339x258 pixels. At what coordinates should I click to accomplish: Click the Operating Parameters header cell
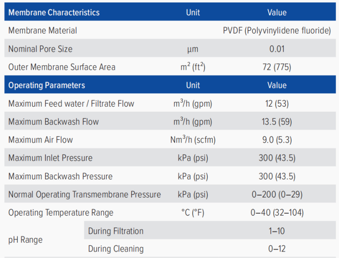pos(47,85)
